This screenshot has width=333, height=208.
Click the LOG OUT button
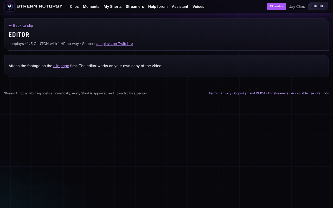[318, 6]
